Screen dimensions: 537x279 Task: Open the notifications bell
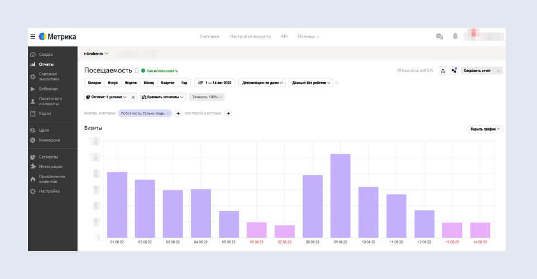coord(455,36)
